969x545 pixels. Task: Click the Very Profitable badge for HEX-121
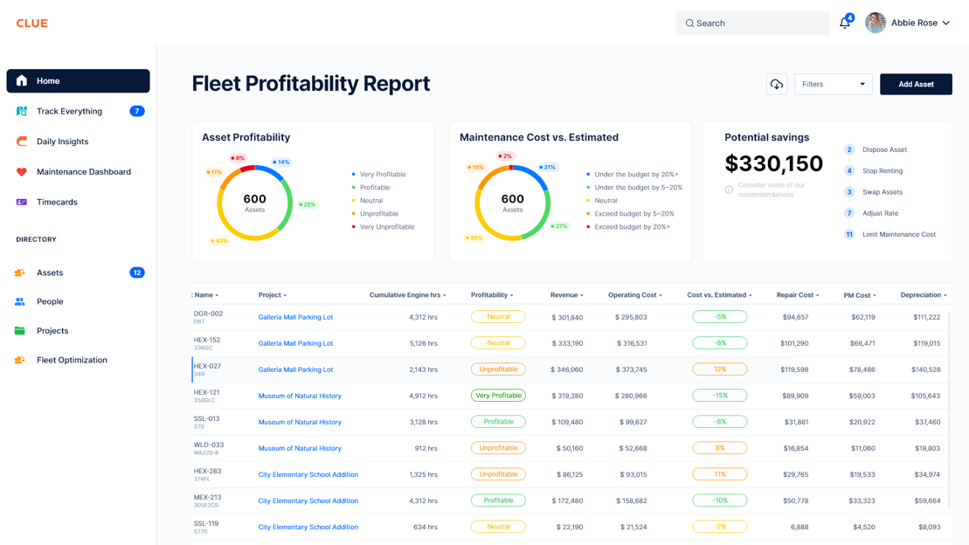click(499, 395)
